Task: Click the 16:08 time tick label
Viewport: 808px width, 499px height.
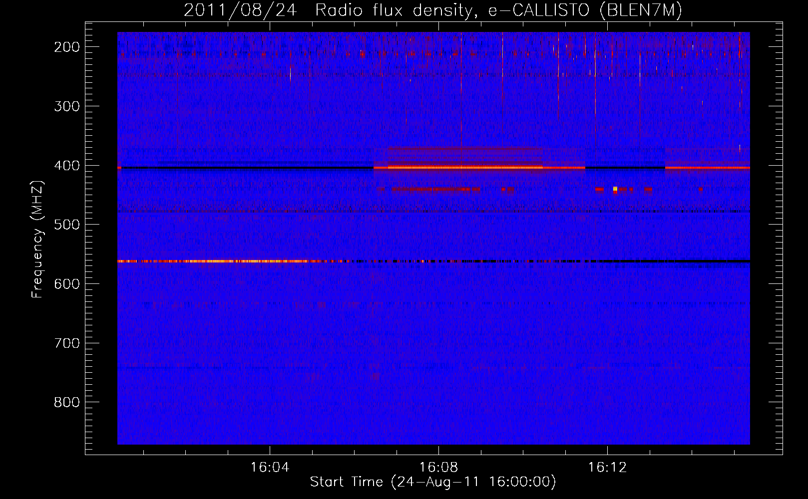Action: [438, 468]
